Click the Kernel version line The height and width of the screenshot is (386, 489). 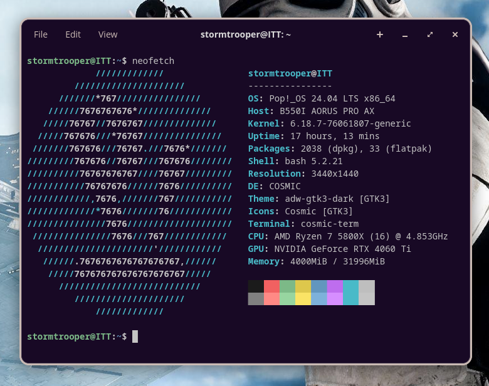pos(329,123)
